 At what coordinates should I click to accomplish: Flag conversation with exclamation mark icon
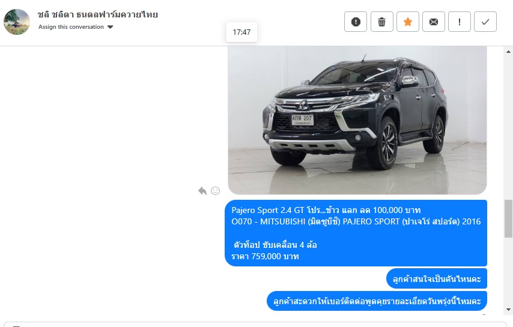pyautogui.click(x=459, y=22)
